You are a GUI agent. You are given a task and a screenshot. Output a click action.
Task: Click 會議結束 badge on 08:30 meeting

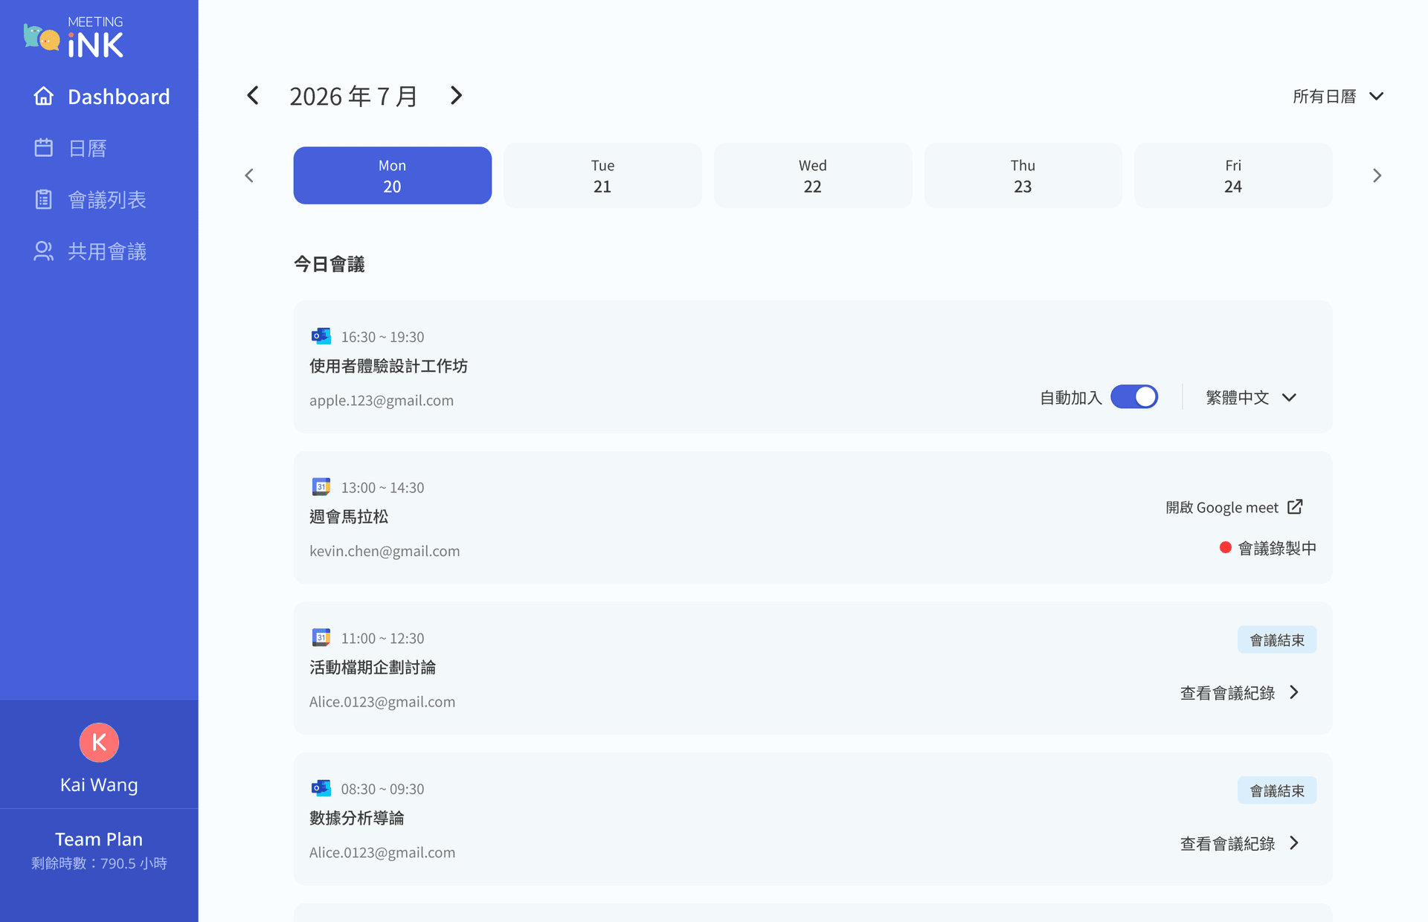[x=1277, y=790]
